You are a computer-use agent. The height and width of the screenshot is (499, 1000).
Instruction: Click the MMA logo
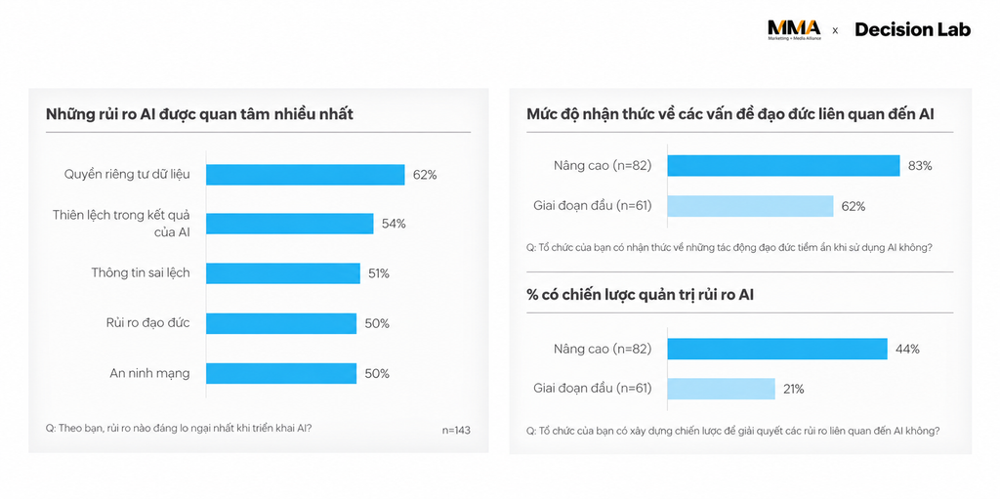coord(794,30)
